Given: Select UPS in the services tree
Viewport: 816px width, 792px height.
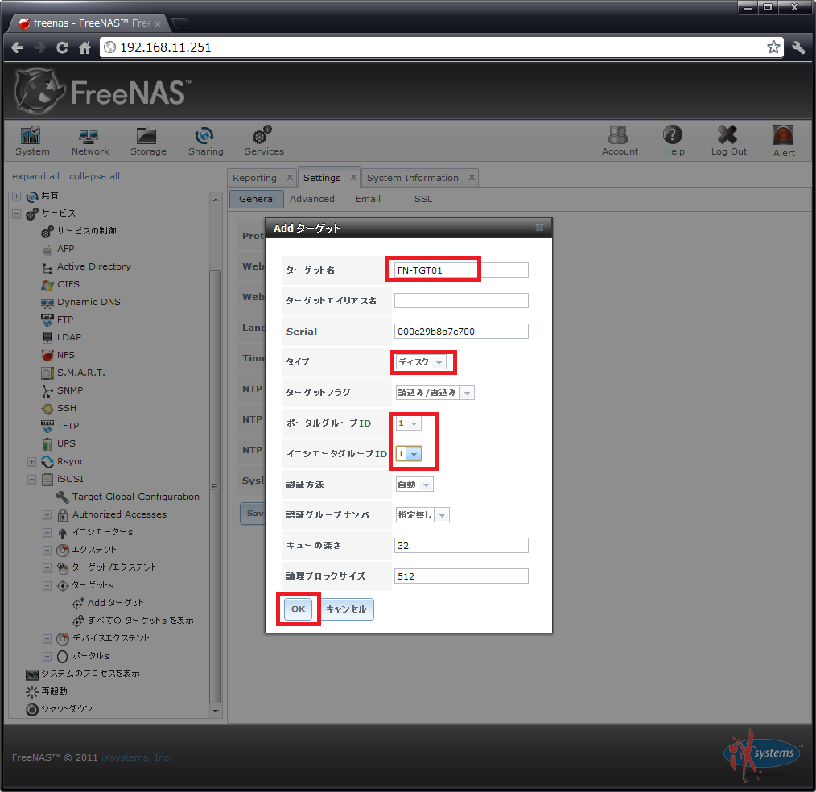Looking at the screenshot, I should (66, 443).
